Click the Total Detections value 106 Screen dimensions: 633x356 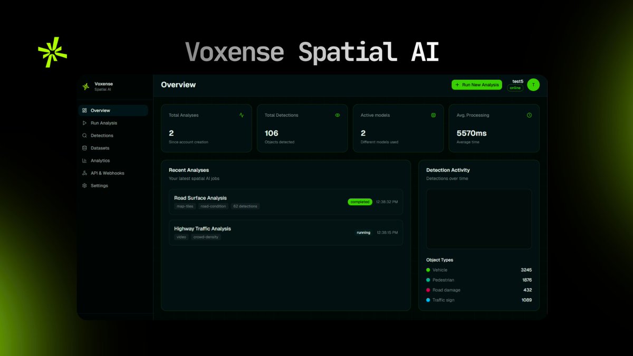click(x=271, y=133)
